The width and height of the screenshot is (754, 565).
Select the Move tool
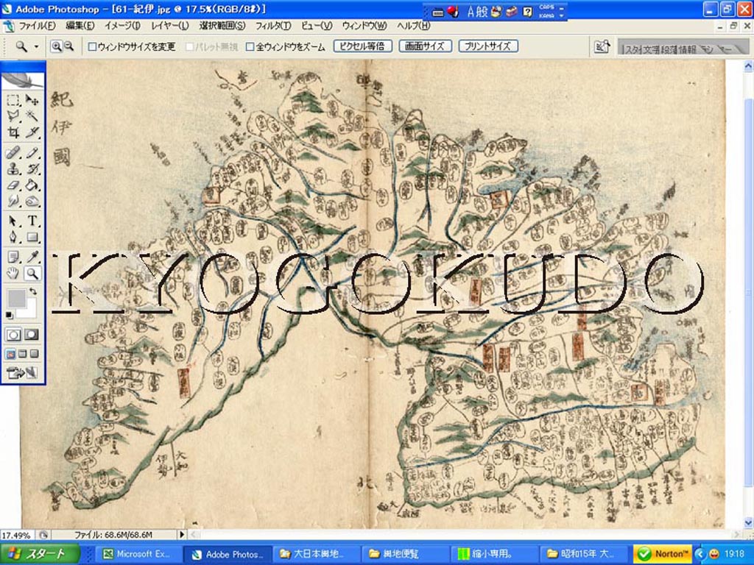tap(32, 100)
